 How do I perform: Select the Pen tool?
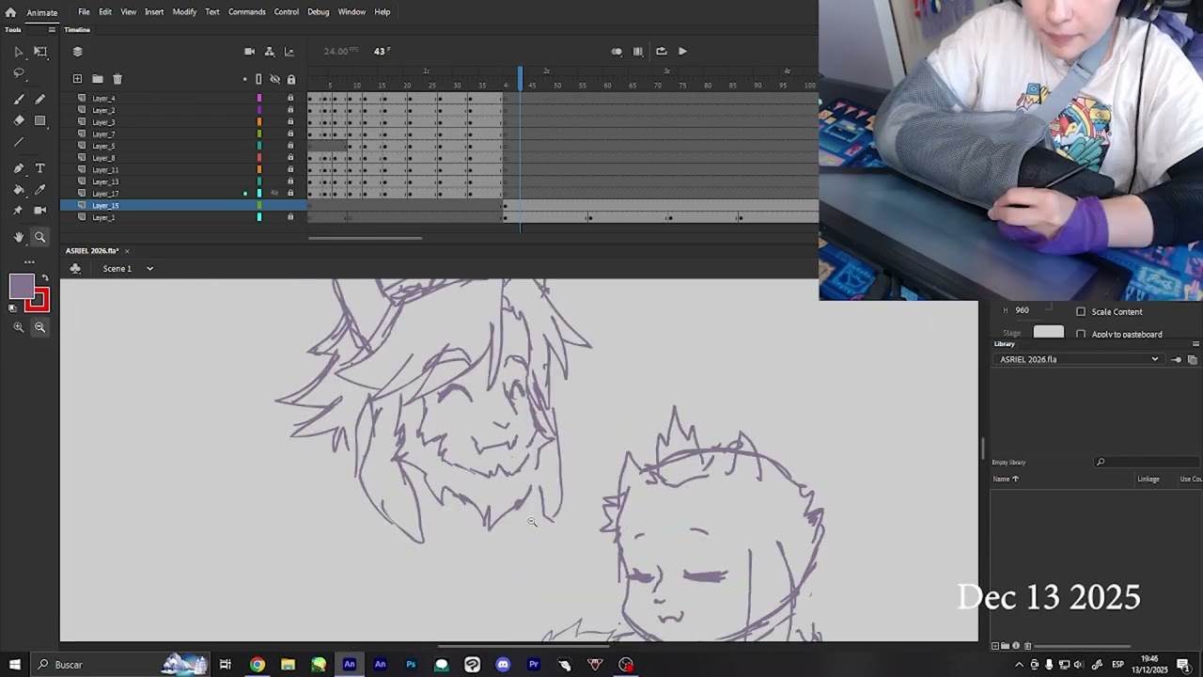(x=19, y=168)
